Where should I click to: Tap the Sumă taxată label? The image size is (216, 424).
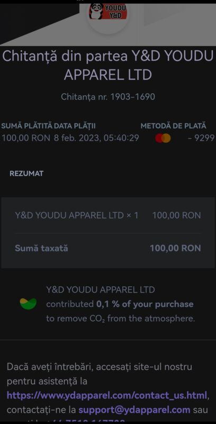41,248
